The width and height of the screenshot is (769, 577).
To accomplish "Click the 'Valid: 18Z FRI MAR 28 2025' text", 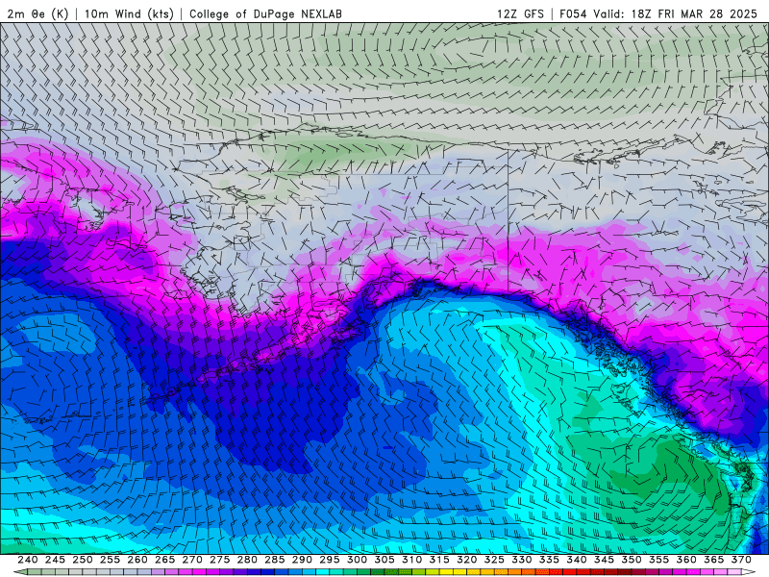I will click(676, 13).
